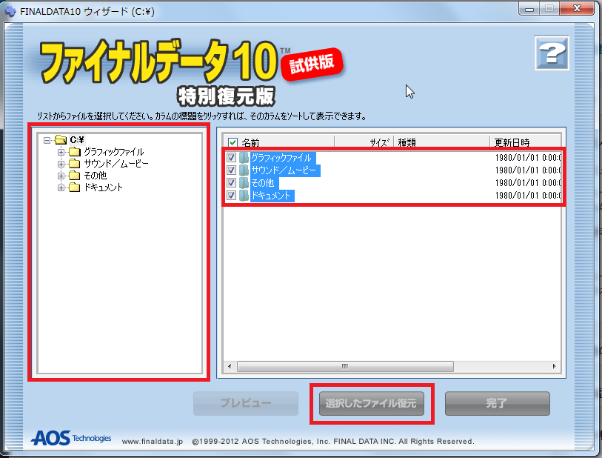Screen dimensions: 602x458
Task: Select グラフィックファイル name in file list
Action: [x=283, y=158]
